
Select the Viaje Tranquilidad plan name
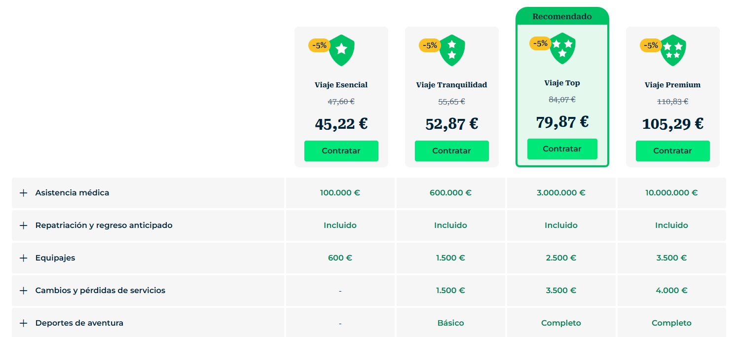pos(452,85)
